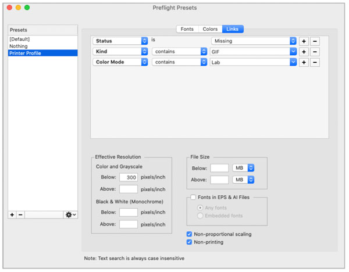Enable Fonts in EPS & AI Files checkbox
The width and height of the screenshot is (349, 272).
pos(193,197)
